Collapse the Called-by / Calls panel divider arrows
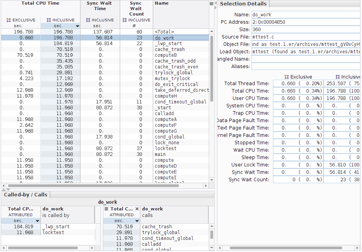The image size is (362, 252). (6, 190)
